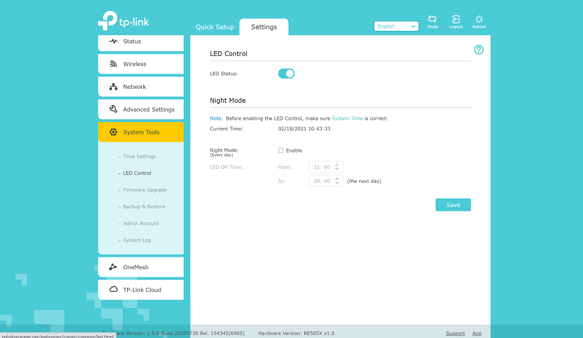
Task: Open the App link in footer
Action: pos(477,333)
